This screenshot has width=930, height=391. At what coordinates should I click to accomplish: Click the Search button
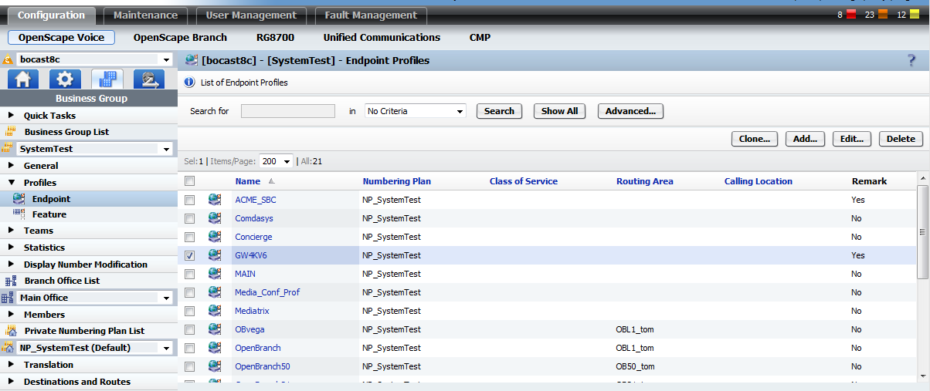click(x=499, y=111)
